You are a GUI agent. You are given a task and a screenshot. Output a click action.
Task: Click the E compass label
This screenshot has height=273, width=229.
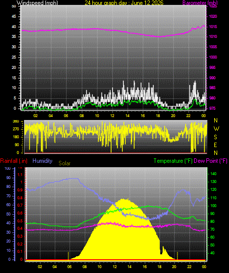[x=215, y=145]
